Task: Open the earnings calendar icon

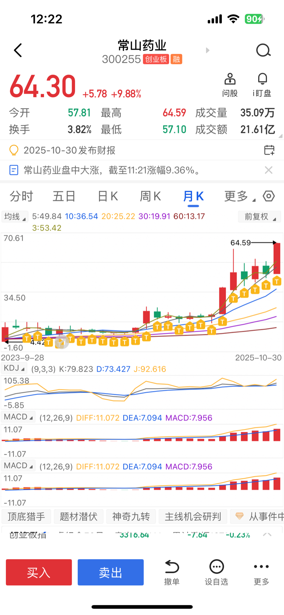Action: [269, 150]
